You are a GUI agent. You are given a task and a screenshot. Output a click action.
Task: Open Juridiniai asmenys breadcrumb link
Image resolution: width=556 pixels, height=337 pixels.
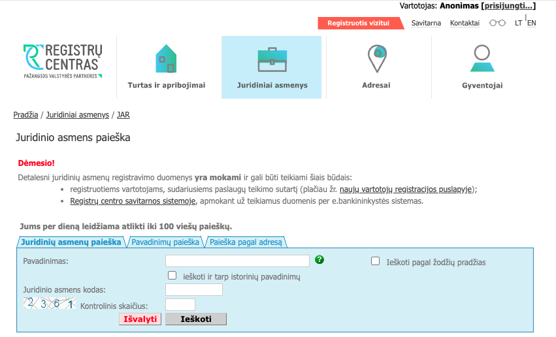pos(77,115)
